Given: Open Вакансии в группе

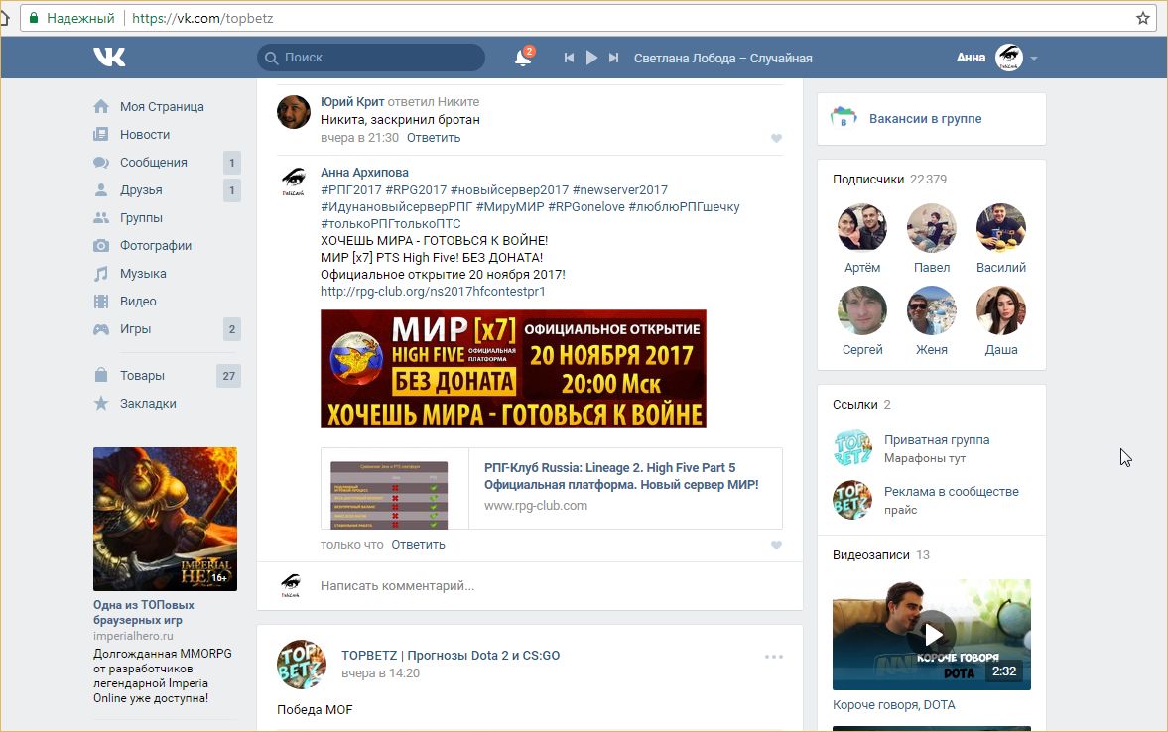Looking at the screenshot, I should pos(925,118).
